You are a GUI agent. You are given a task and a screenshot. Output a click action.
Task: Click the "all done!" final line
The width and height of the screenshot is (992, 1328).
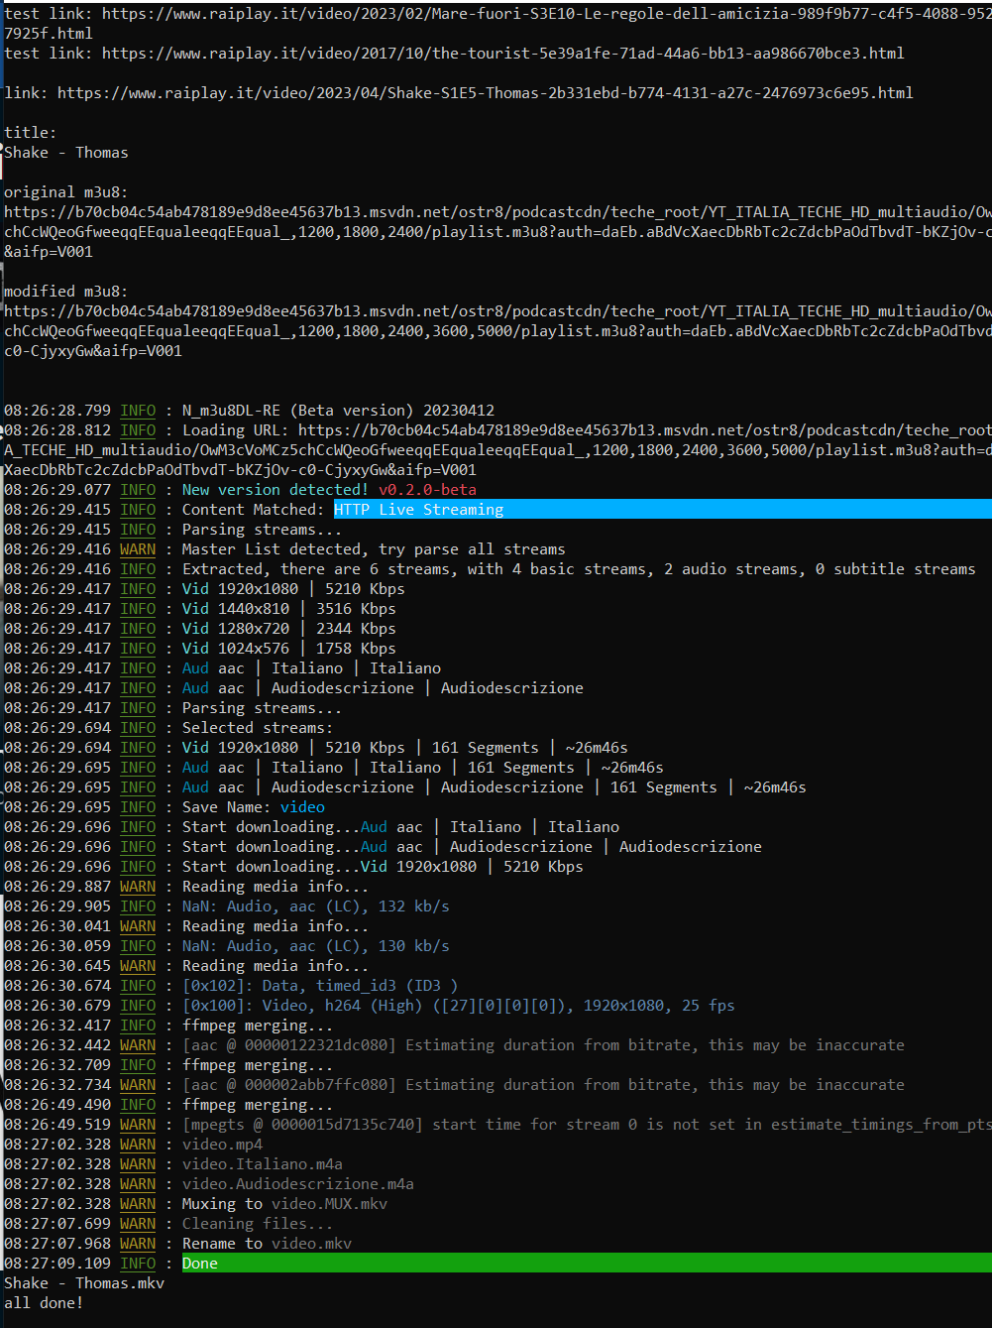[44, 1303]
